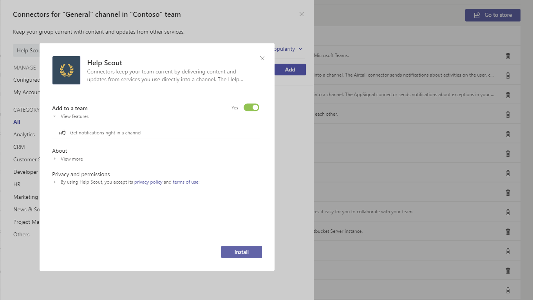
Task: Choose the Others category
Action: [22, 234]
